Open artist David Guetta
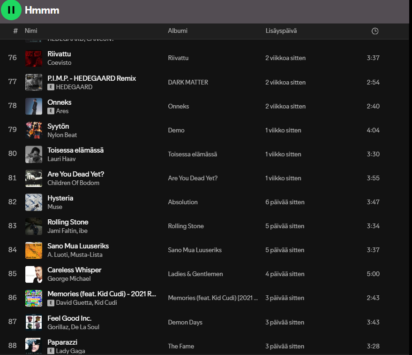The height and width of the screenshot is (355, 412). coord(74,302)
